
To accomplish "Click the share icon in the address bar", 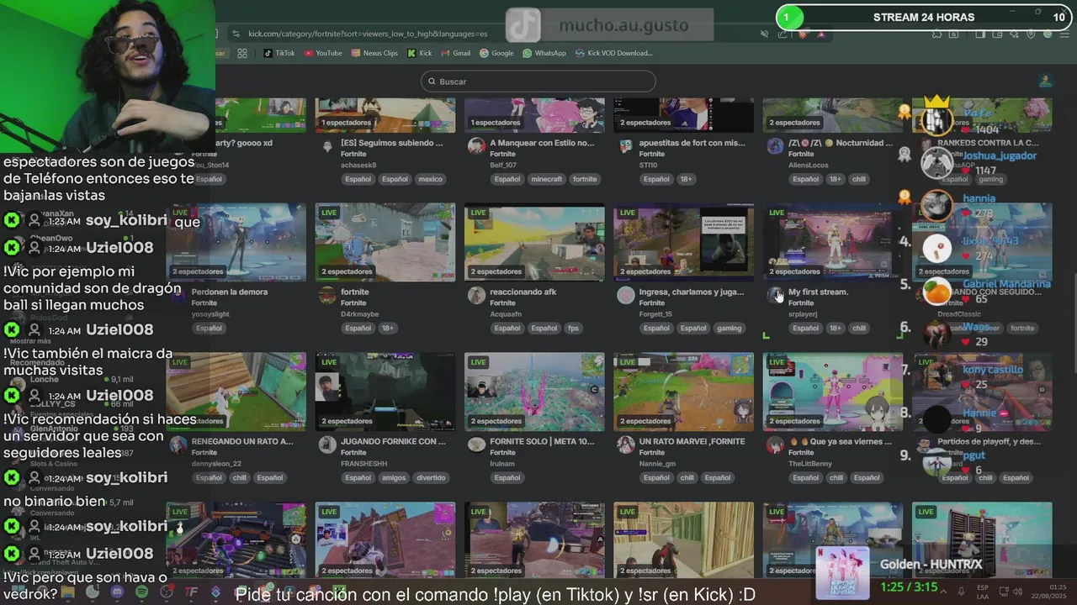I will tap(783, 34).
